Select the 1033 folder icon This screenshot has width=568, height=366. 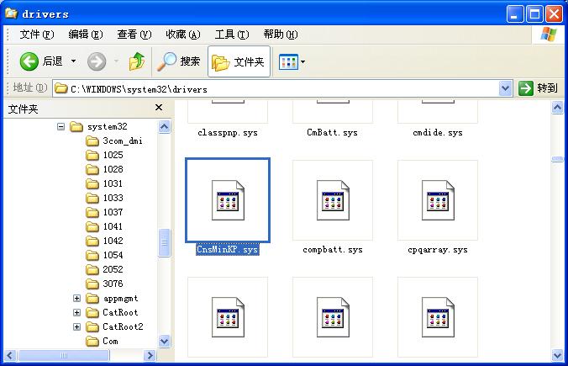tap(92, 198)
